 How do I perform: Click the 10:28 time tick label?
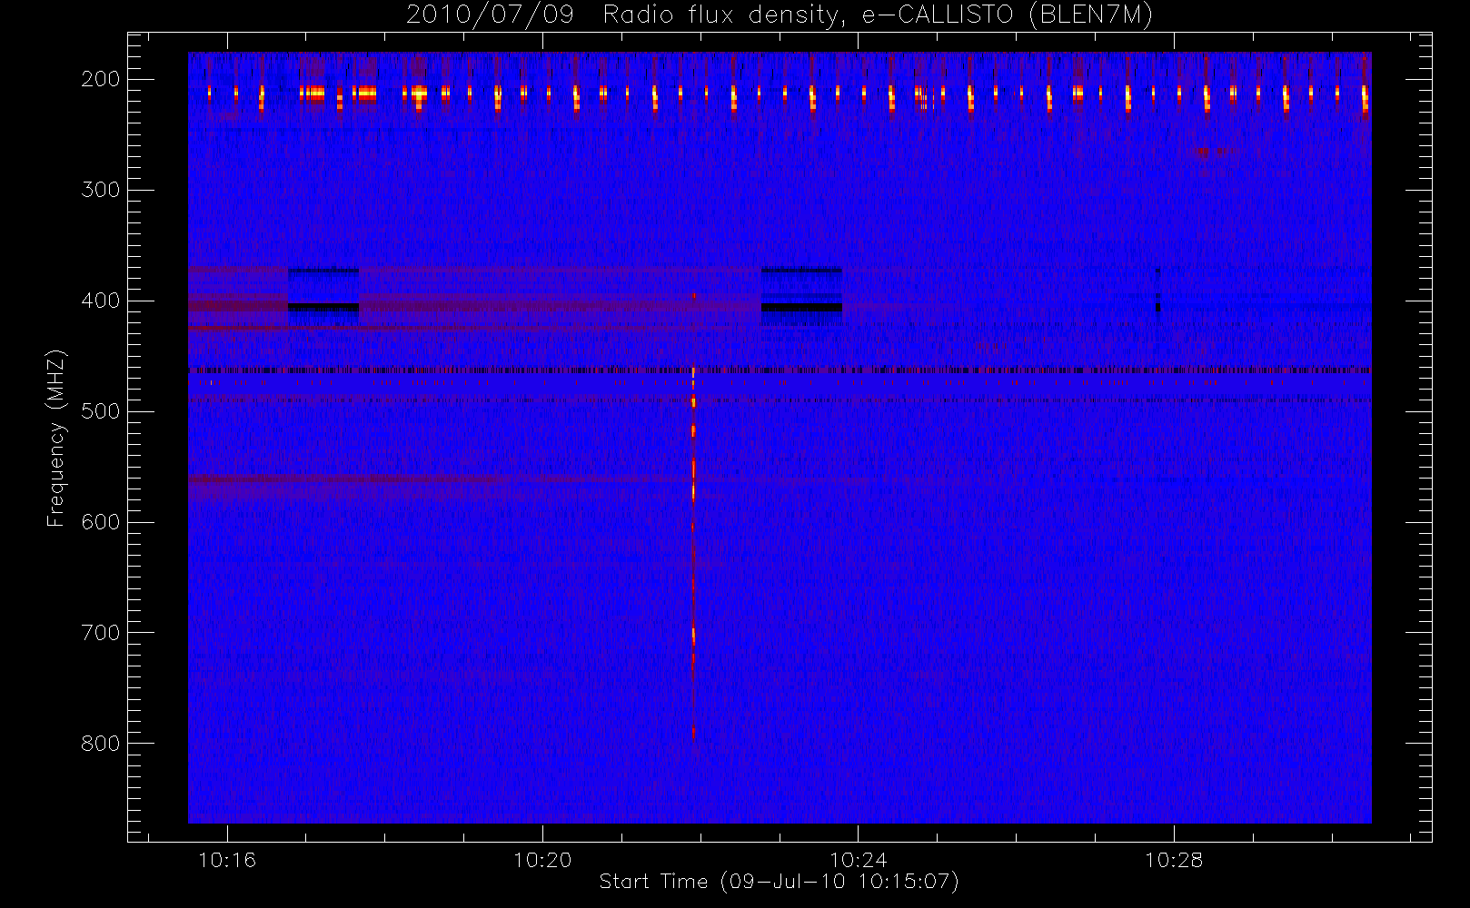tap(1173, 860)
